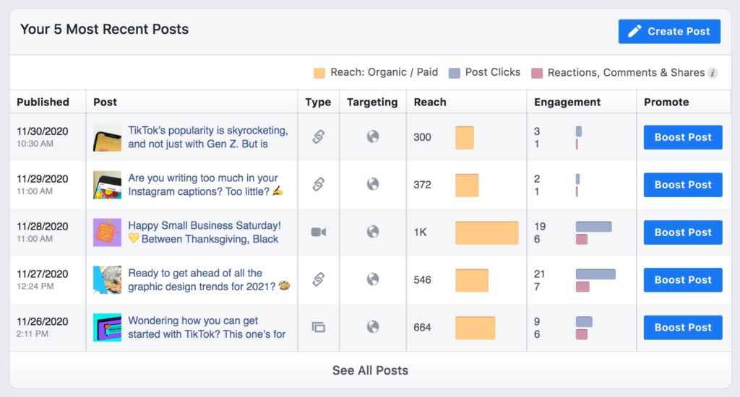
Task: Click the blue Post Clicks legend swatch
Action: (454, 73)
